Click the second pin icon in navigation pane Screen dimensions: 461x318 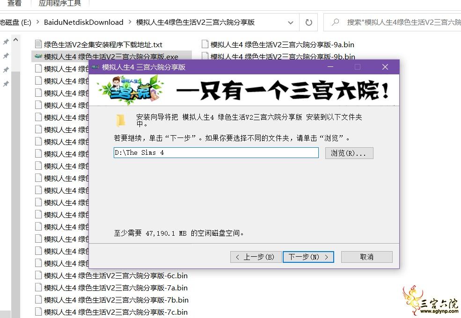pyautogui.click(x=6, y=56)
